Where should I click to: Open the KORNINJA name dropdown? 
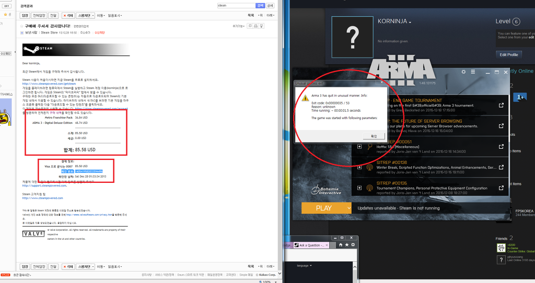click(410, 22)
